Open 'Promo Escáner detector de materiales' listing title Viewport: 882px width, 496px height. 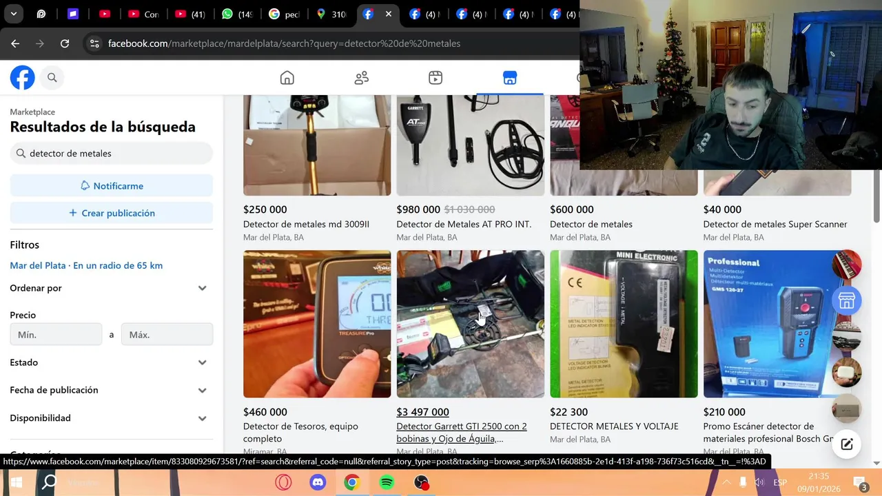[x=769, y=433]
